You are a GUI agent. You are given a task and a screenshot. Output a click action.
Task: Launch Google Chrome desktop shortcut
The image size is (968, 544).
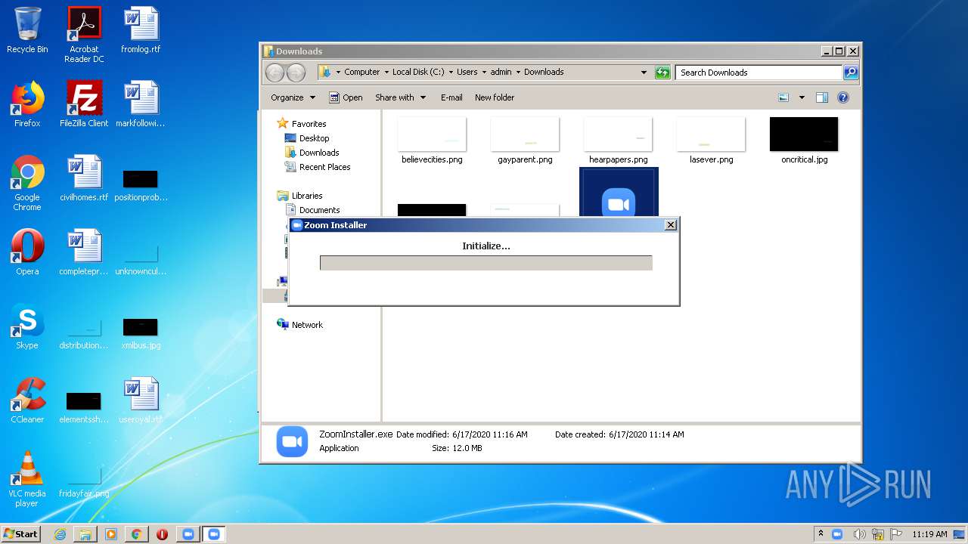[x=27, y=183]
